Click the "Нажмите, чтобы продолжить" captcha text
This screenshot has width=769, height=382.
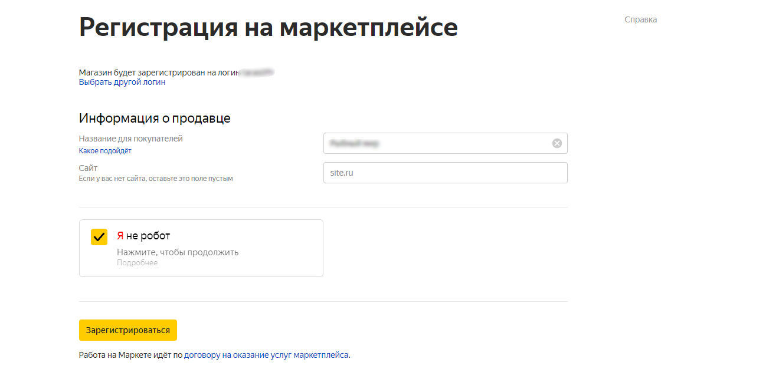click(178, 252)
